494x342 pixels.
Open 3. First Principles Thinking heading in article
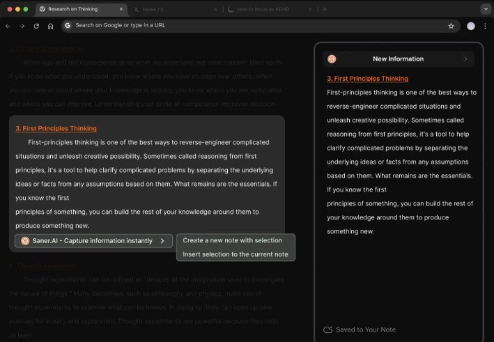pos(56,128)
